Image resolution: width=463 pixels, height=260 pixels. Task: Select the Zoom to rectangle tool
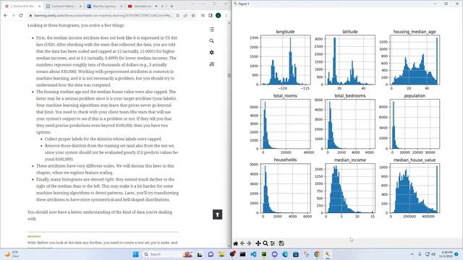(266, 243)
